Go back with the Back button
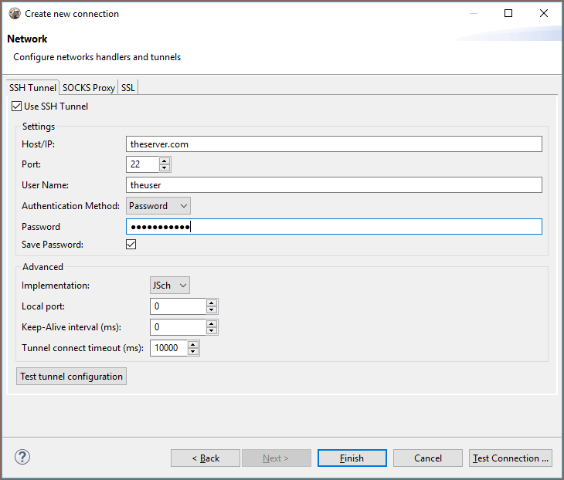This screenshot has width=564, height=480. click(x=206, y=458)
